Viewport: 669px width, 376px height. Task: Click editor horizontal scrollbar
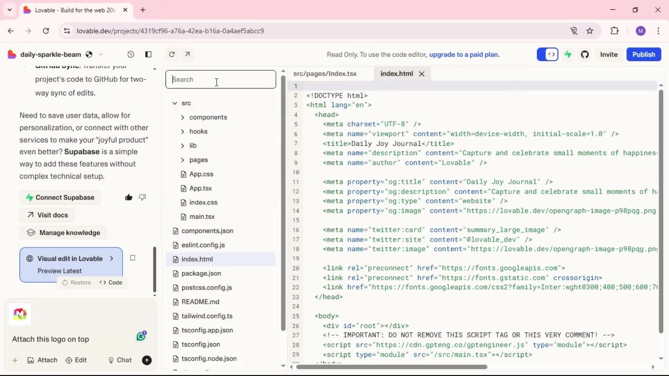tap(391, 367)
